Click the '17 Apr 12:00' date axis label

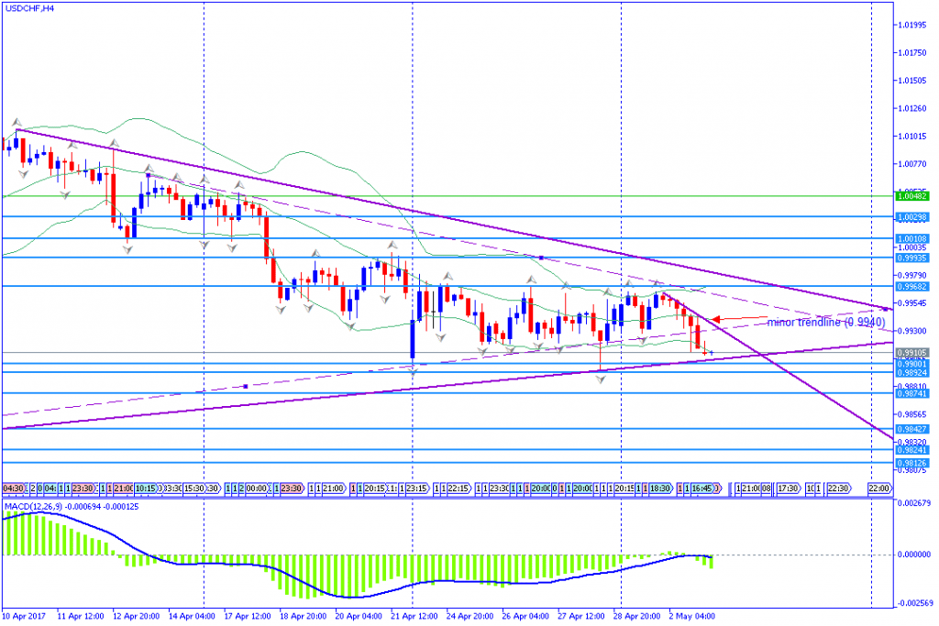click(248, 616)
